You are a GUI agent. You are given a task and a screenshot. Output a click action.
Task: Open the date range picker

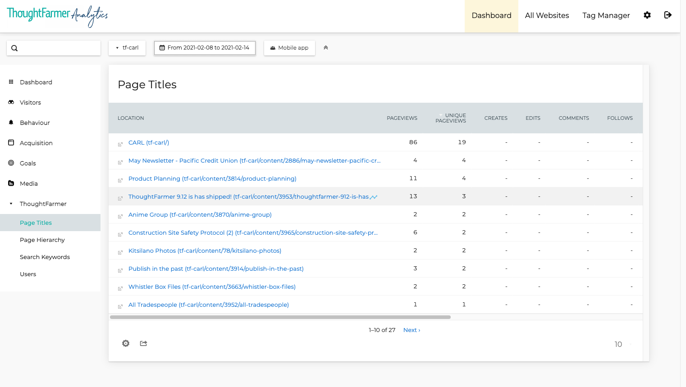pyautogui.click(x=205, y=48)
